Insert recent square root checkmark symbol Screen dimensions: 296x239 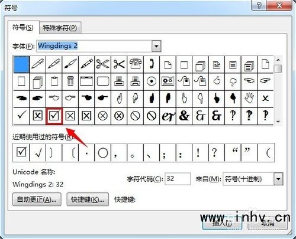click(38, 152)
